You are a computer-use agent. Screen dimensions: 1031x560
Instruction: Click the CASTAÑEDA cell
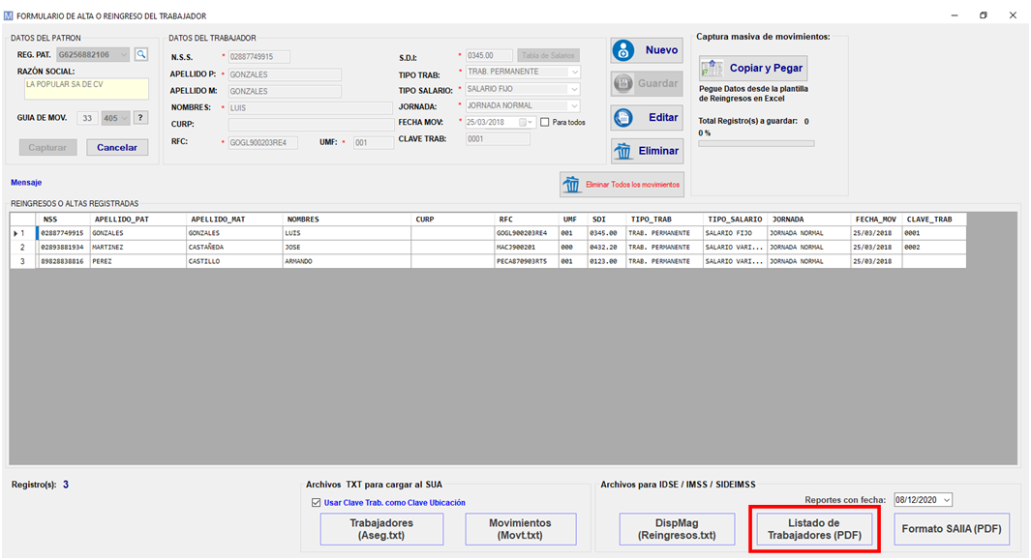(x=234, y=248)
